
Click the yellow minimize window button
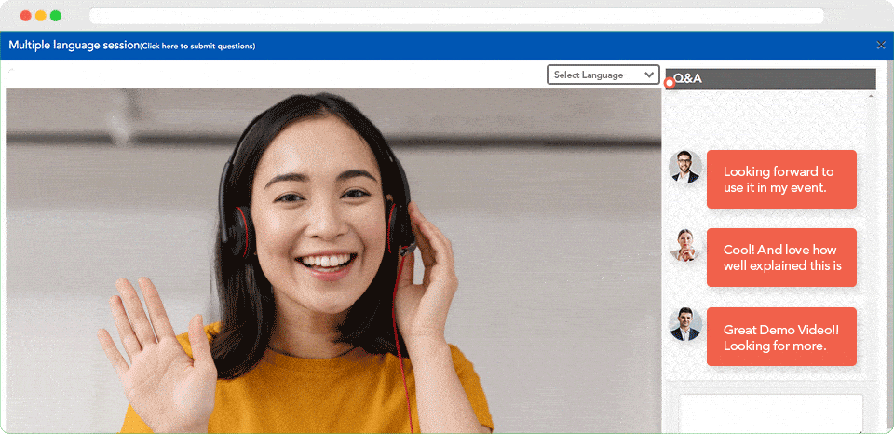(x=40, y=16)
